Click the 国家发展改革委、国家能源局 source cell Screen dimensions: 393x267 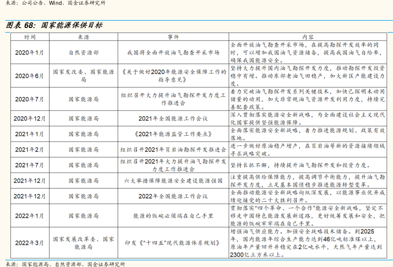pos(83,243)
